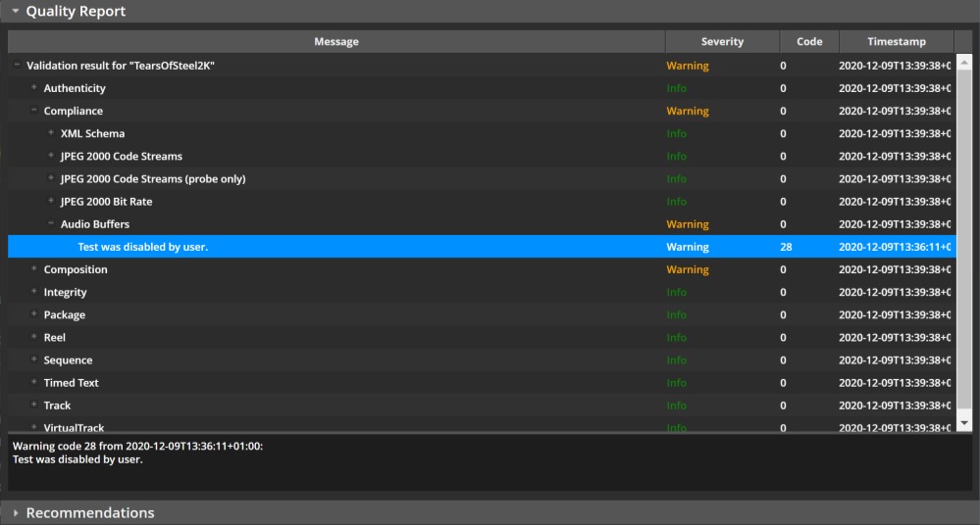This screenshot has width=980, height=525.
Task: Expand the Composition tree node
Action: tap(34, 269)
